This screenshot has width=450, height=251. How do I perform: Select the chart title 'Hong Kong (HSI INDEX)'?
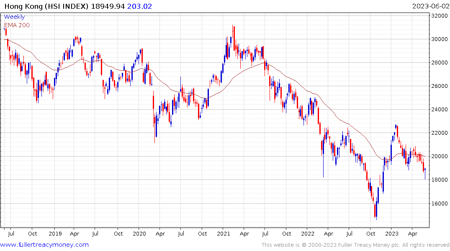(x=46, y=6)
